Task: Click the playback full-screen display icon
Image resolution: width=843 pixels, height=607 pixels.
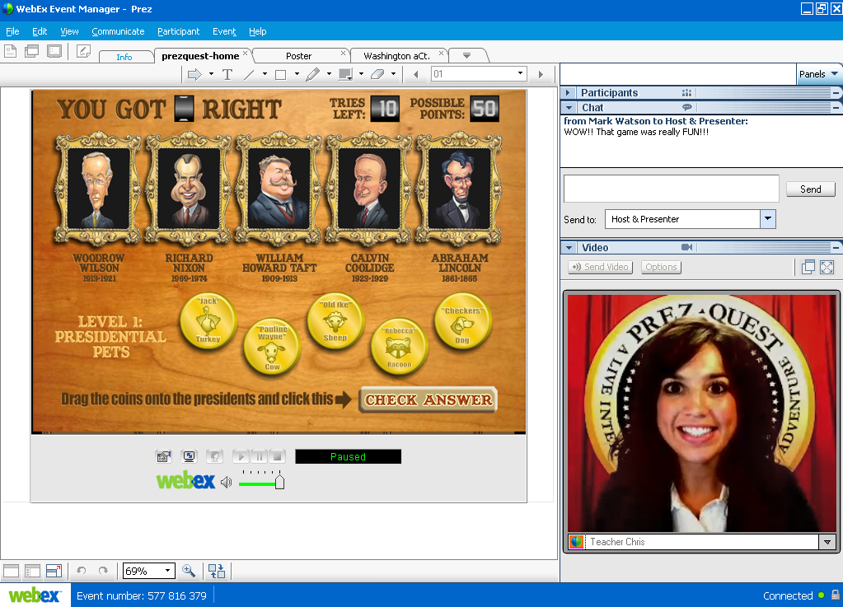Action: pyautogui.click(x=190, y=456)
